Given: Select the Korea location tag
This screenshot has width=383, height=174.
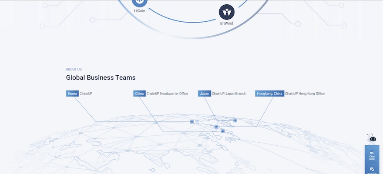Looking at the screenshot, I should tap(72, 94).
